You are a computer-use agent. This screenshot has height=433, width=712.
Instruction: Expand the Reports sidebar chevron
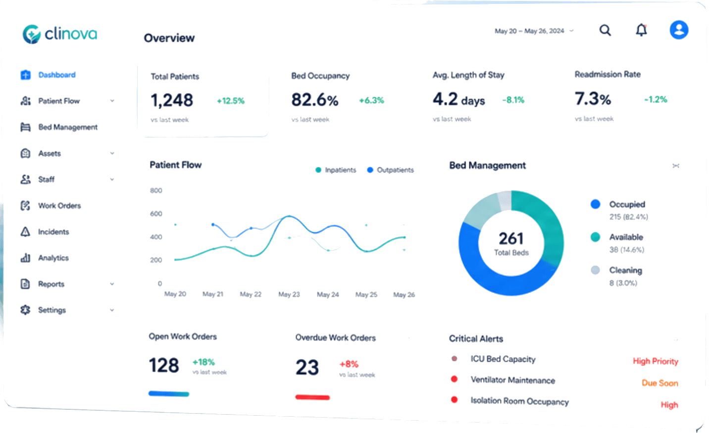[x=112, y=284]
